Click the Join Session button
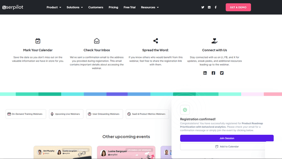The height and width of the screenshot is (159, 282). coord(227,138)
